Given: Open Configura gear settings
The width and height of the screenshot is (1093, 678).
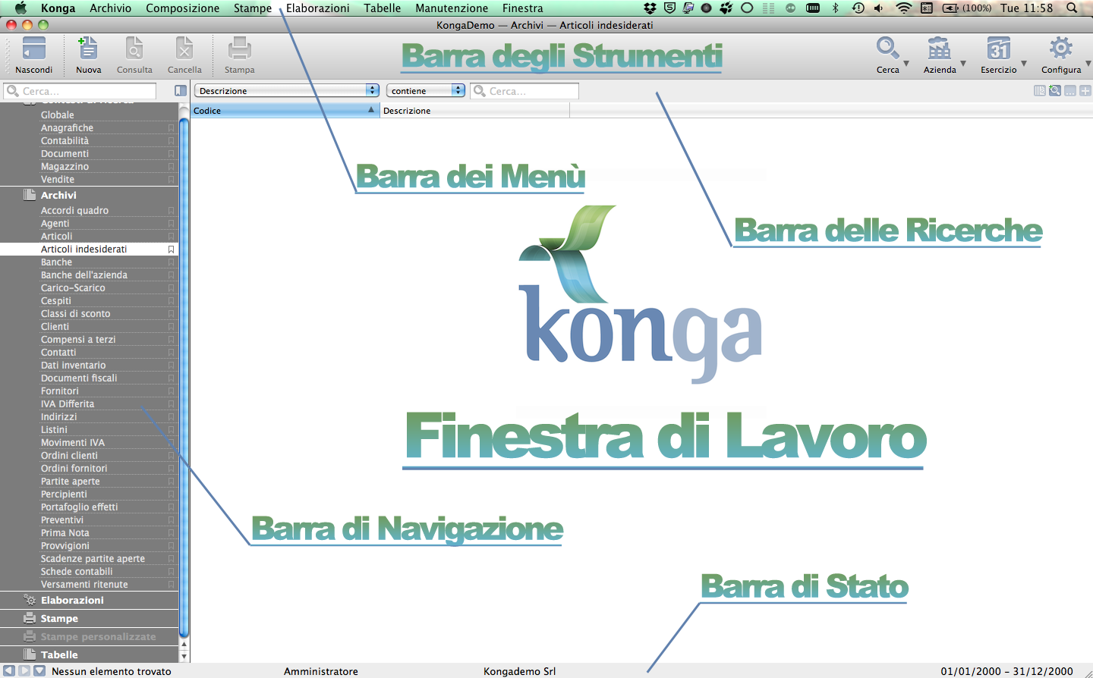Looking at the screenshot, I should tap(1060, 50).
